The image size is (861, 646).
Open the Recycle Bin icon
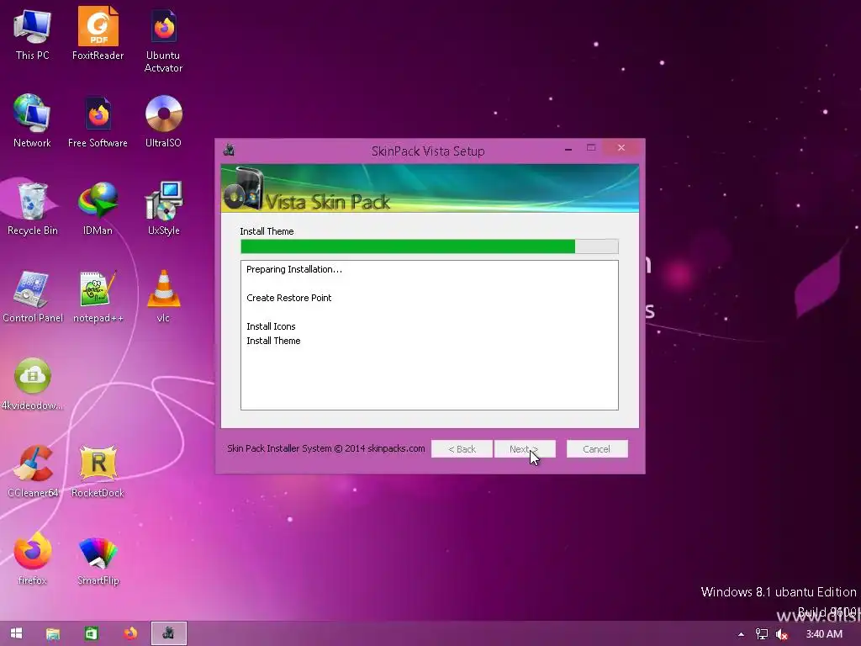pos(33,209)
